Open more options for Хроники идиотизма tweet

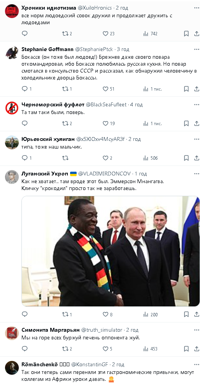click(196, 8)
